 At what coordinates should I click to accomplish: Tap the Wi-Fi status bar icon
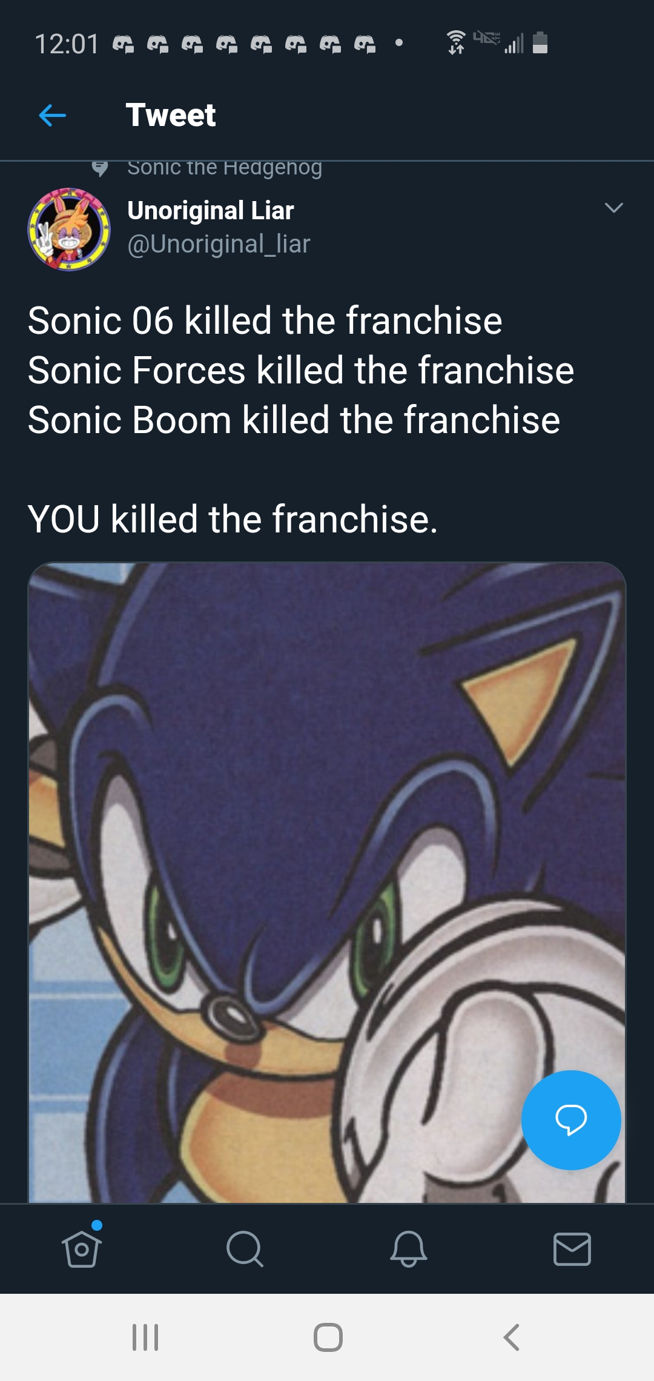(x=456, y=42)
